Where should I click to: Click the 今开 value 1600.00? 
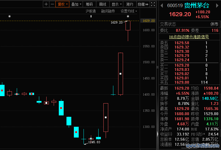[x=182, y=114]
